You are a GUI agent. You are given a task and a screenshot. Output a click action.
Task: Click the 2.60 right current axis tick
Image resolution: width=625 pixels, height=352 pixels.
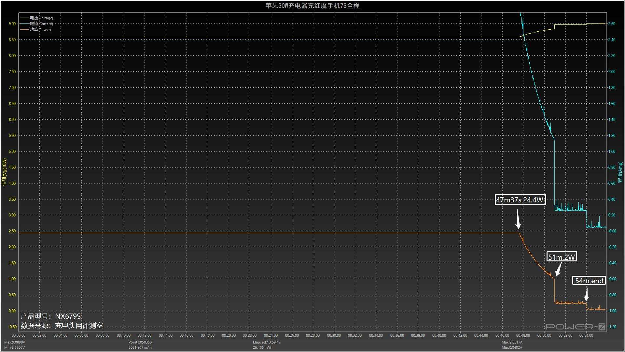click(x=612, y=24)
